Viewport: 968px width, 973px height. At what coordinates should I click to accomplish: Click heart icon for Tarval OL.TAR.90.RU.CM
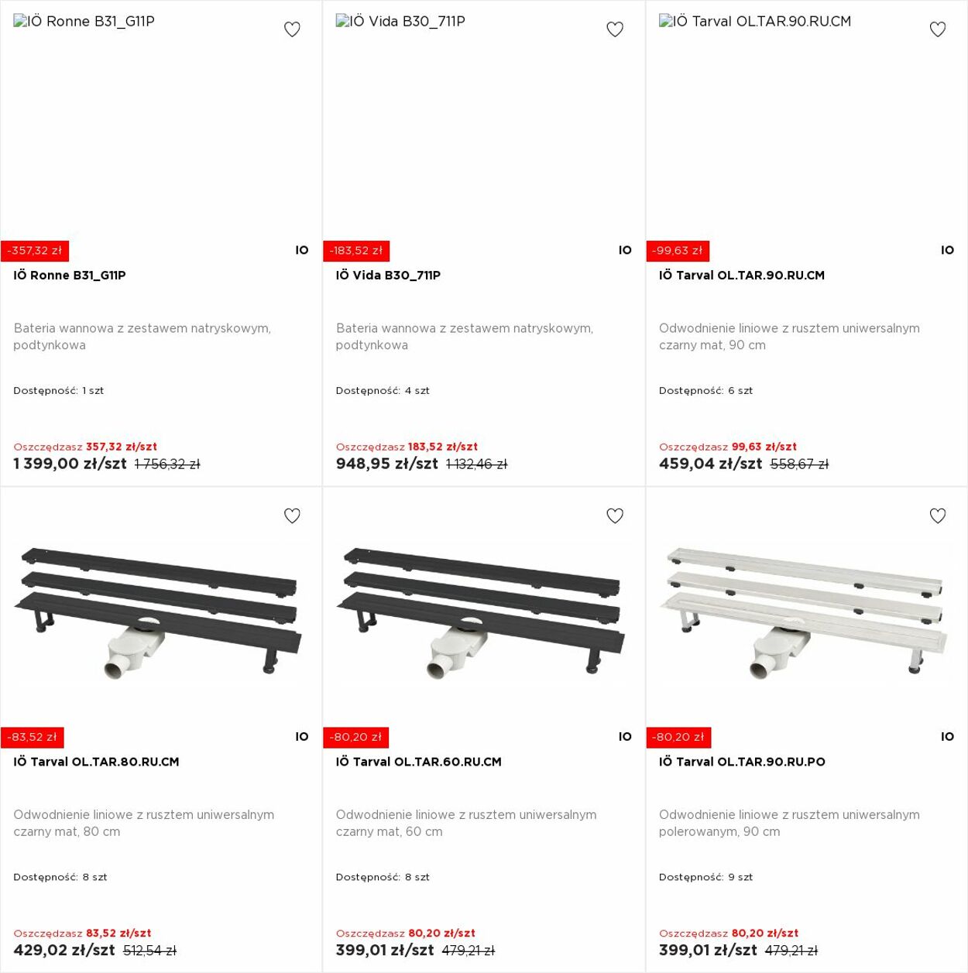coord(938,29)
